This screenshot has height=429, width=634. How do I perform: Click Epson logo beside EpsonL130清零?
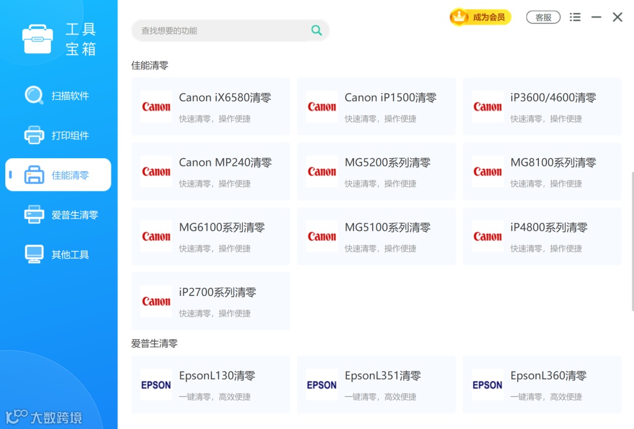pyautogui.click(x=156, y=385)
